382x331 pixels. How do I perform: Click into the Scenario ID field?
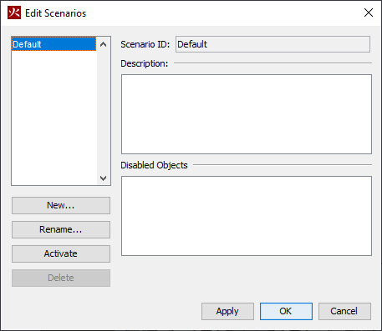coord(272,44)
